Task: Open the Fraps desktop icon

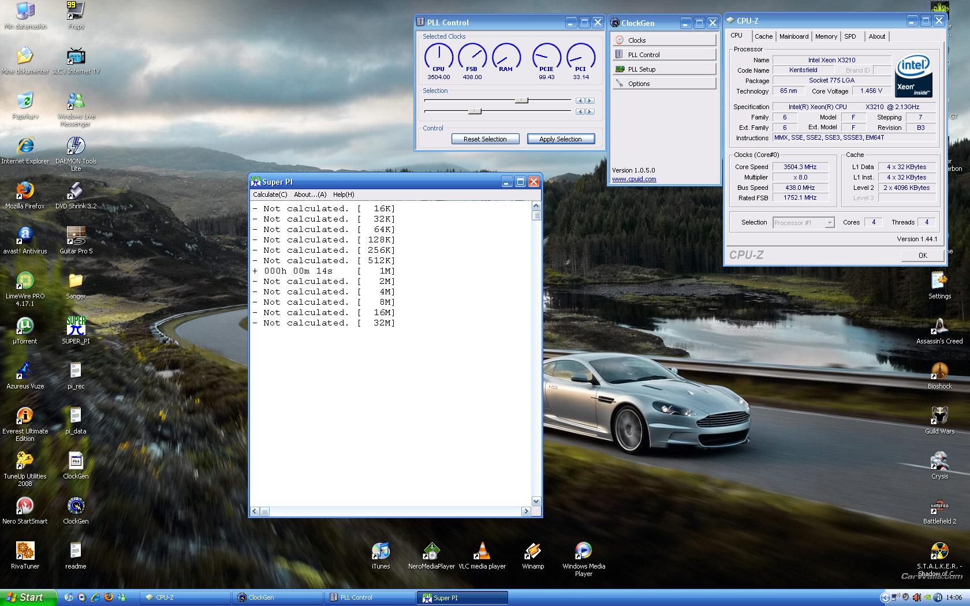Action: point(76,16)
